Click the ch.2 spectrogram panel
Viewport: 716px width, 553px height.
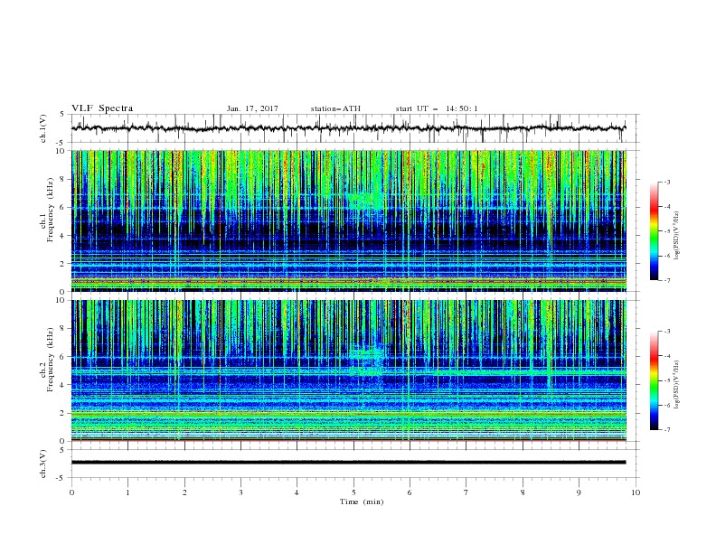click(348, 370)
